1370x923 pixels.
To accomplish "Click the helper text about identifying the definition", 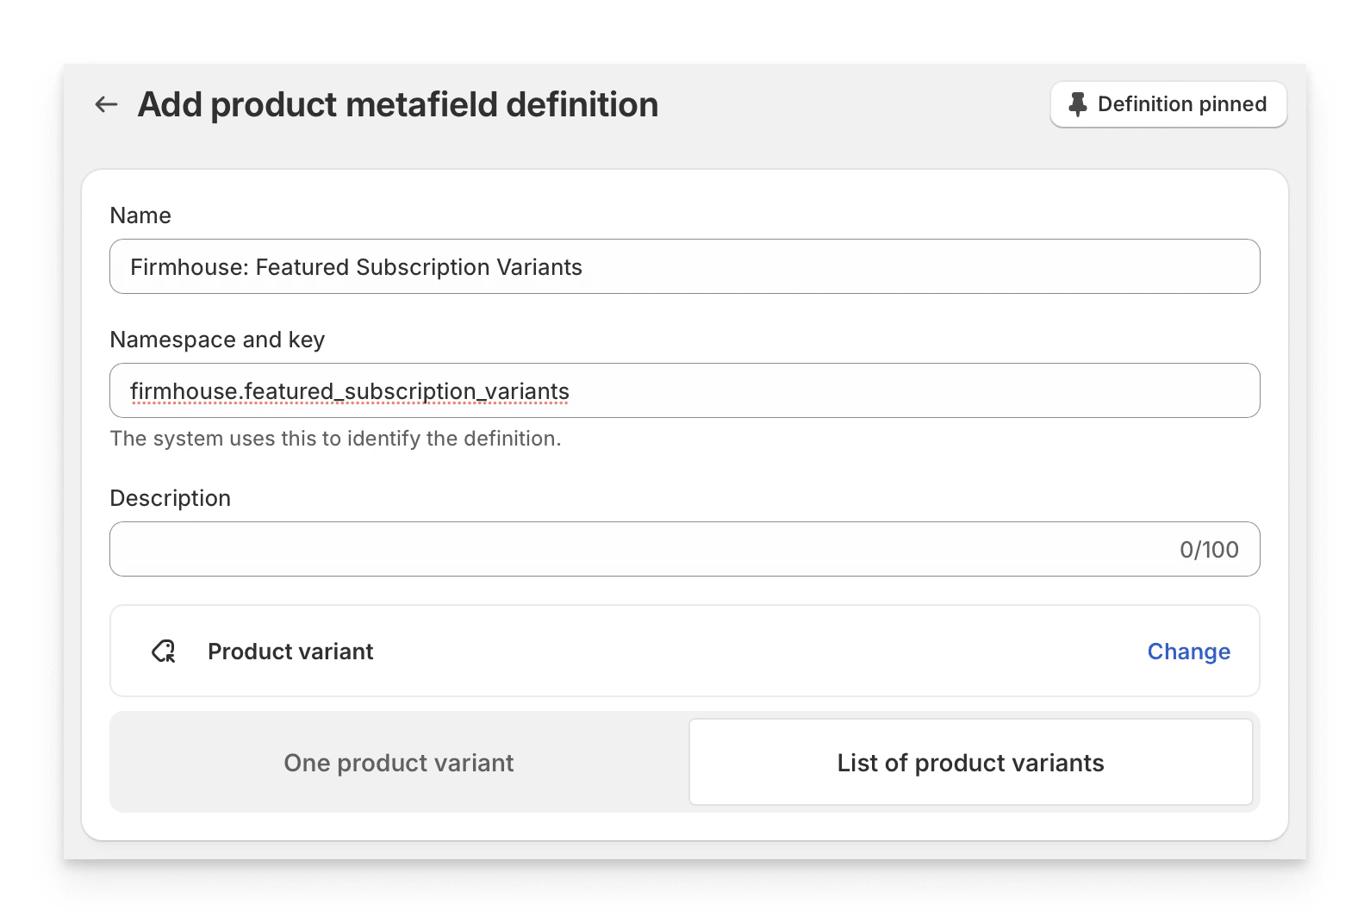I will click(335, 439).
